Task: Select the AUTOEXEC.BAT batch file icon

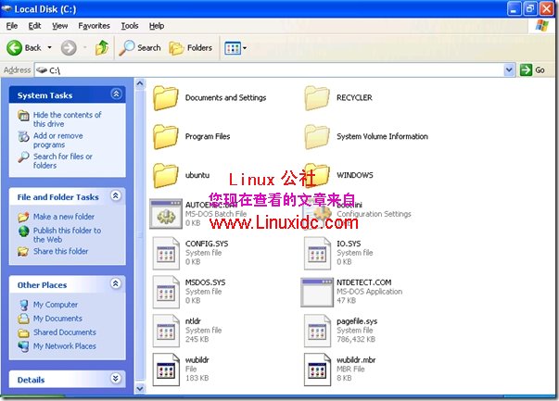Action: tap(166, 214)
